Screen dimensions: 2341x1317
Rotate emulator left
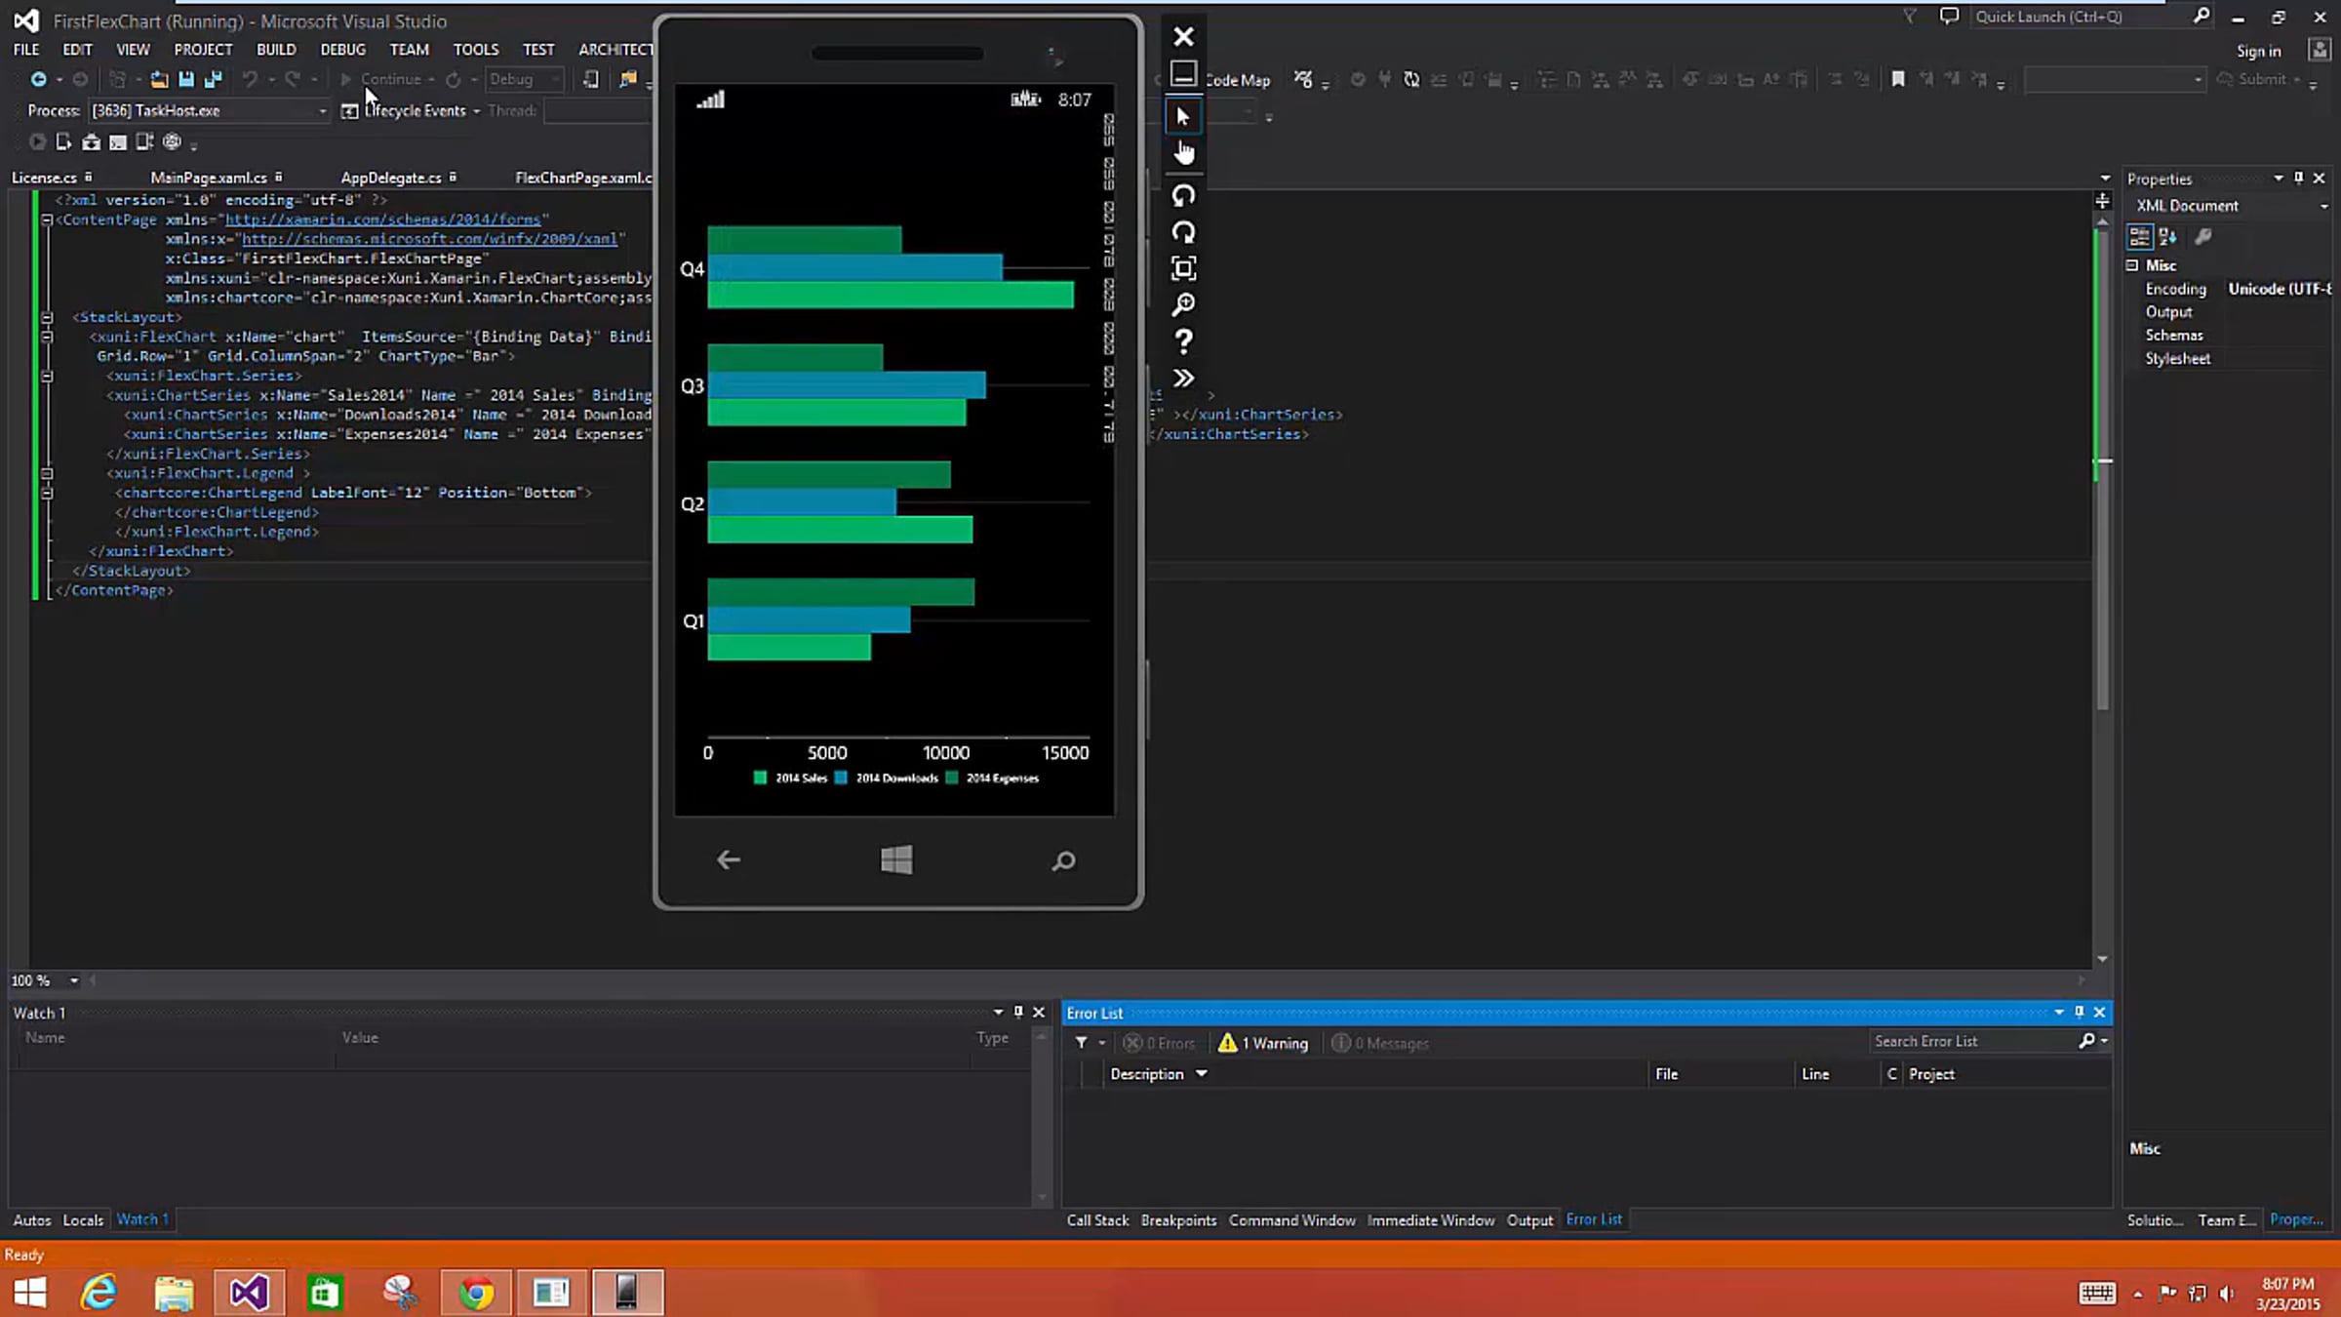(x=1183, y=196)
